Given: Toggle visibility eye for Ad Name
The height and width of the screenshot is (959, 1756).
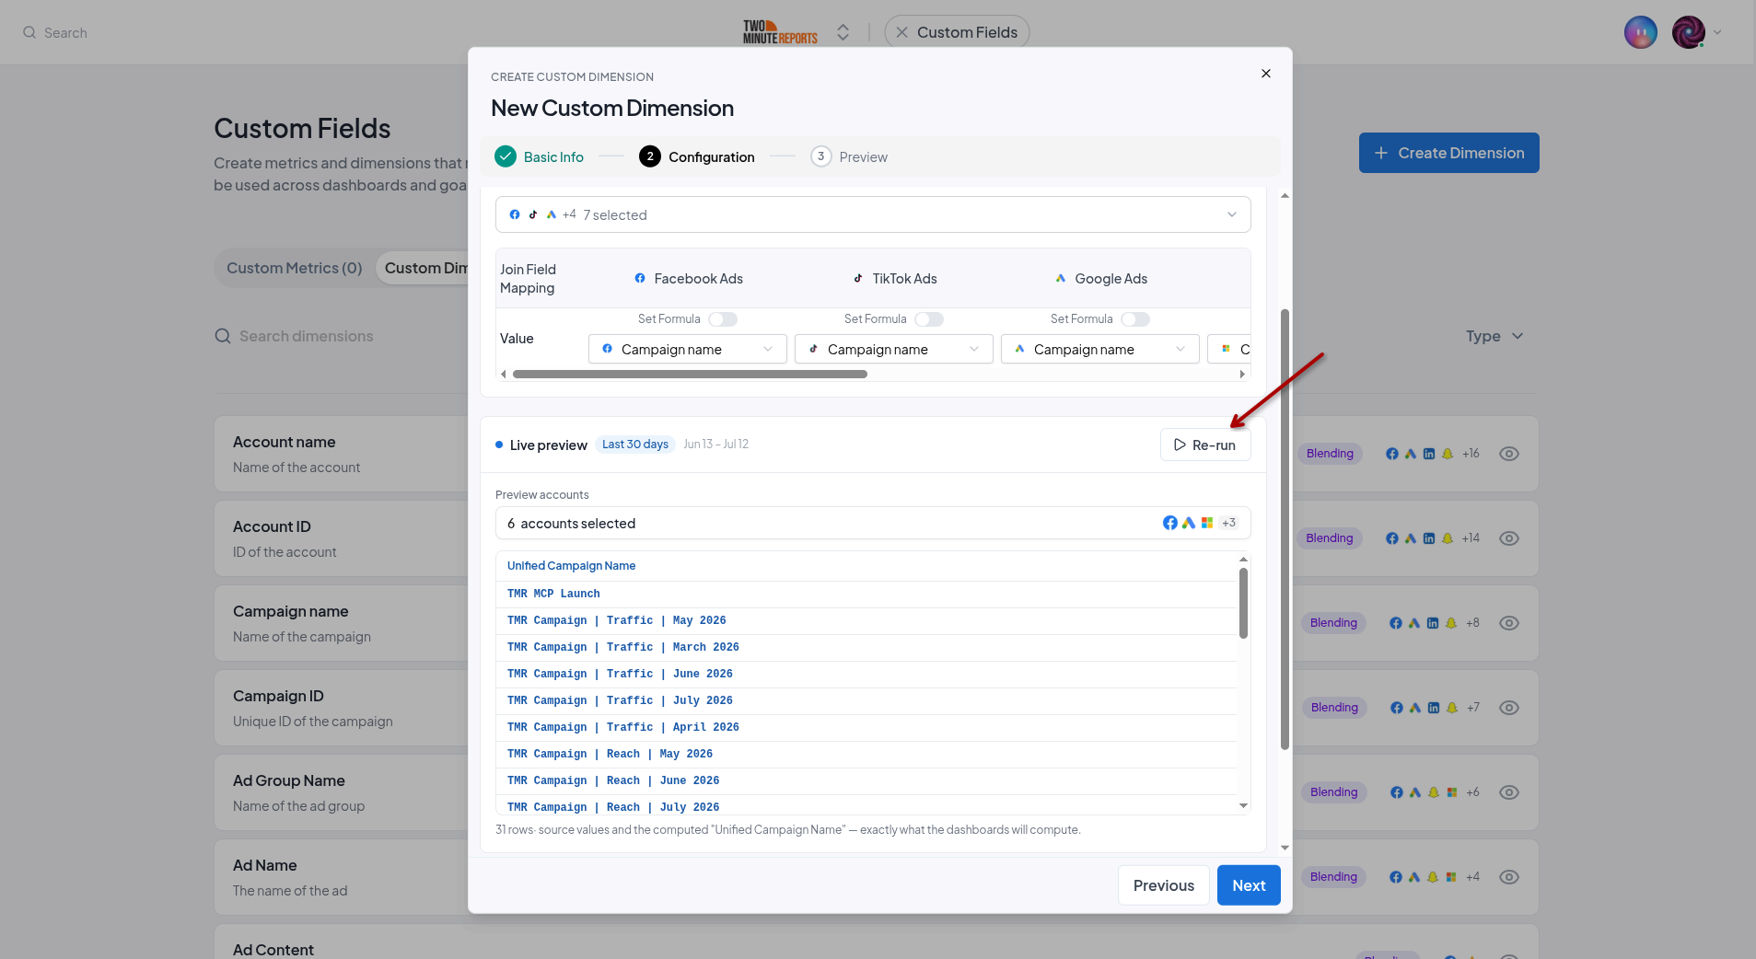Looking at the screenshot, I should (x=1509, y=877).
